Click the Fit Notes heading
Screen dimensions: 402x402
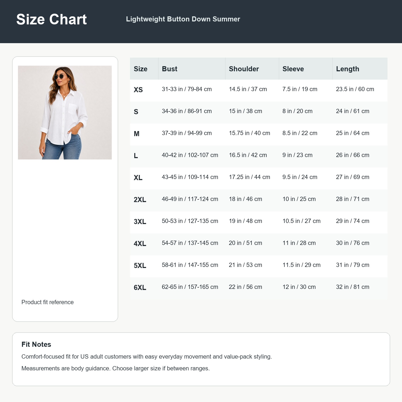tap(36, 344)
